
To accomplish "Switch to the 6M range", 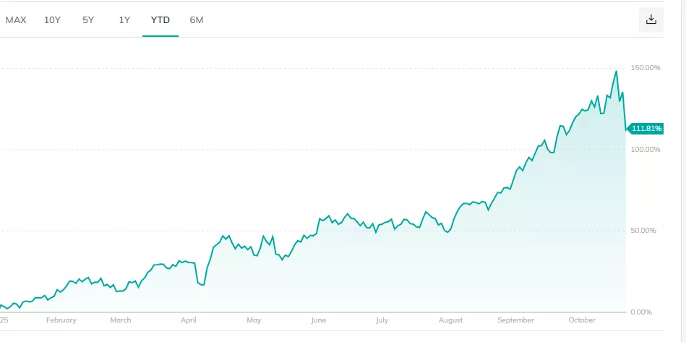I will point(197,20).
